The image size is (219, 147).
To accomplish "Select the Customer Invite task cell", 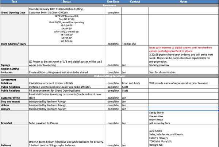I will pos(14,98).
